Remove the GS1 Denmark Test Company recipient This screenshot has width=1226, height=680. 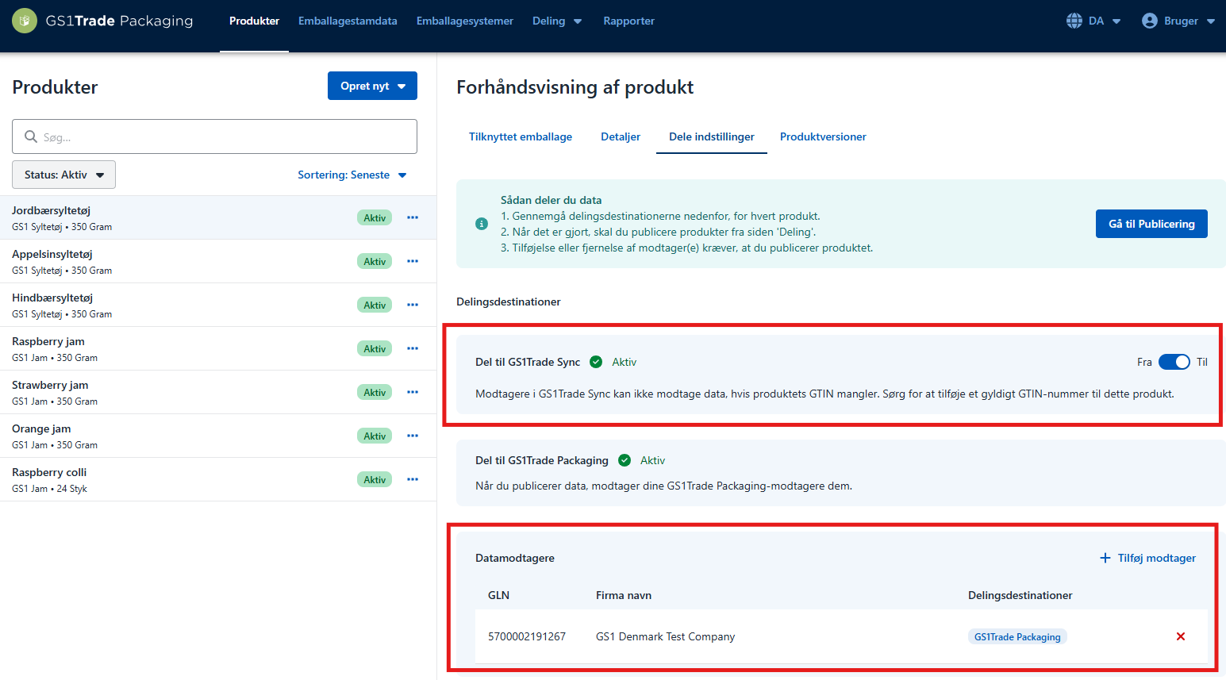tap(1181, 636)
